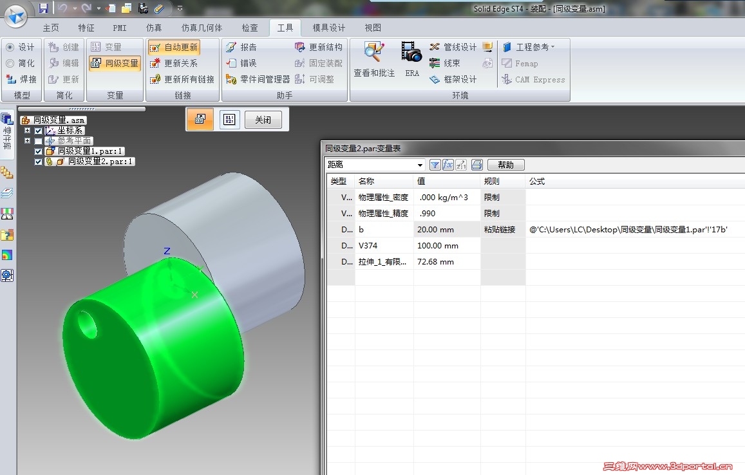Click the printer icon in variable table
The image size is (745, 475).
point(477,165)
